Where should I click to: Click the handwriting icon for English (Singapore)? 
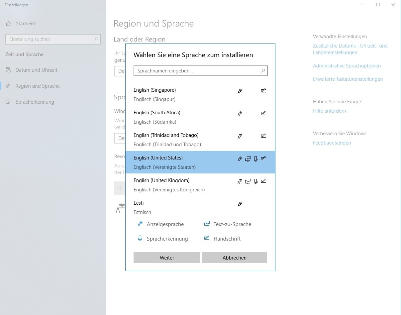263,90
